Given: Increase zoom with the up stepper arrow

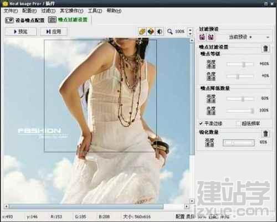Looking at the screenshot, I should coord(190,29).
